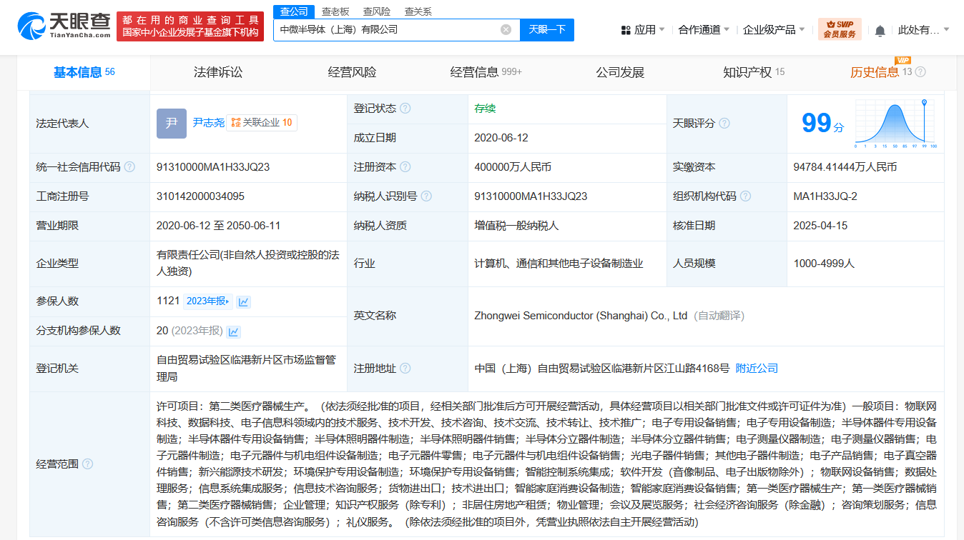
Task: Open the user account dropdown 此处有…
Action: coord(924,30)
